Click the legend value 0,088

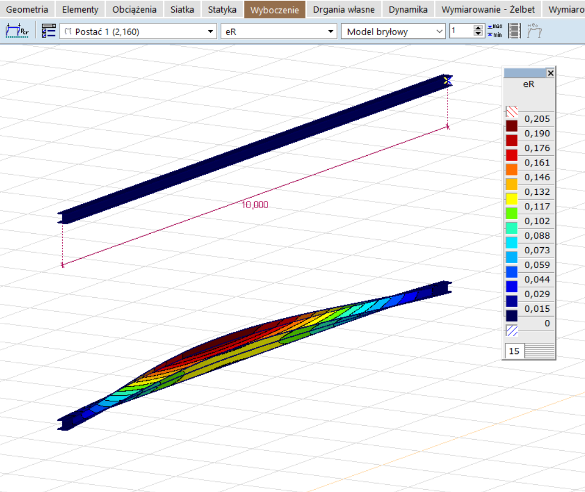pos(537,235)
